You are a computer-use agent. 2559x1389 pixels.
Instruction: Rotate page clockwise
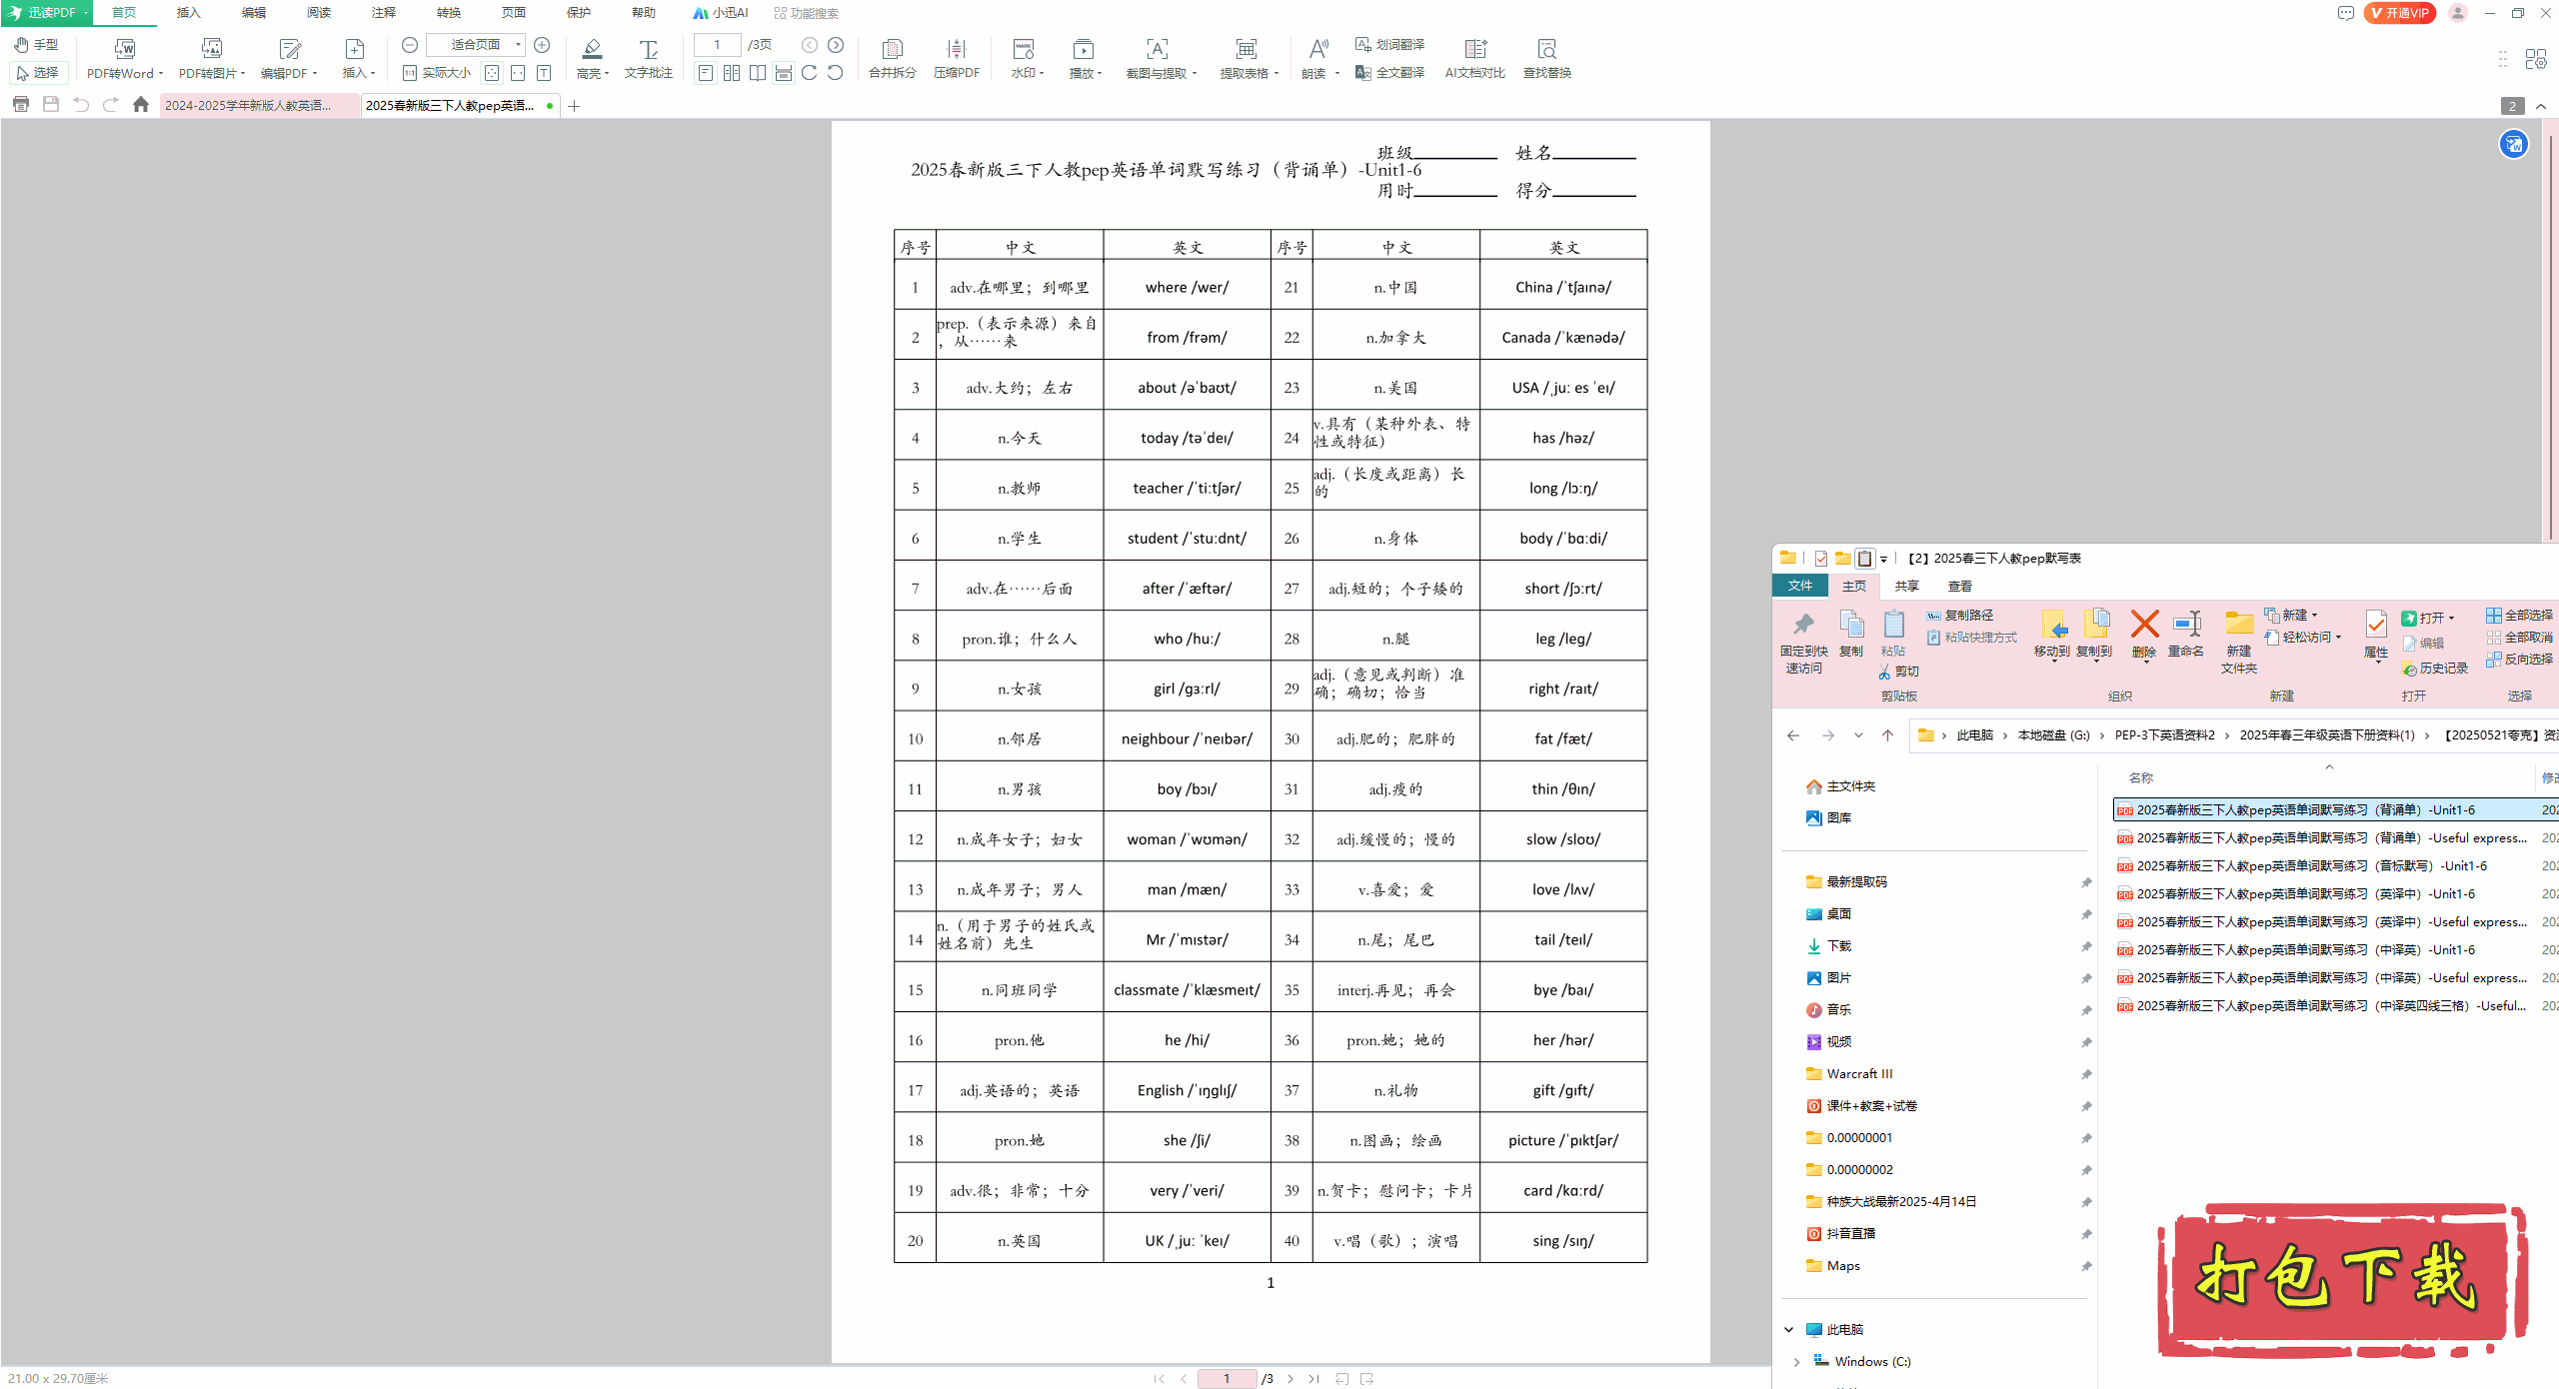[809, 73]
